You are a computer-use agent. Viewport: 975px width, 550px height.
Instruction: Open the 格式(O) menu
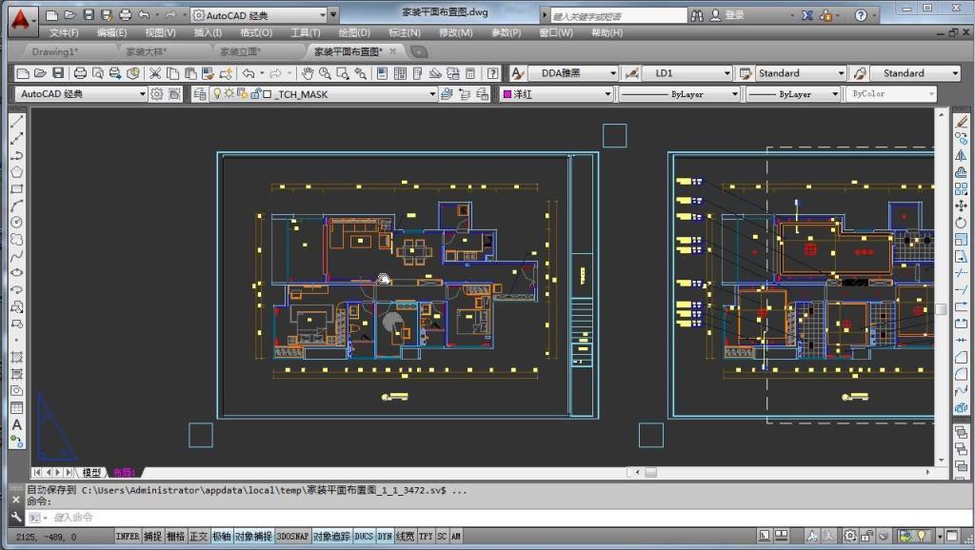pos(256,32)
